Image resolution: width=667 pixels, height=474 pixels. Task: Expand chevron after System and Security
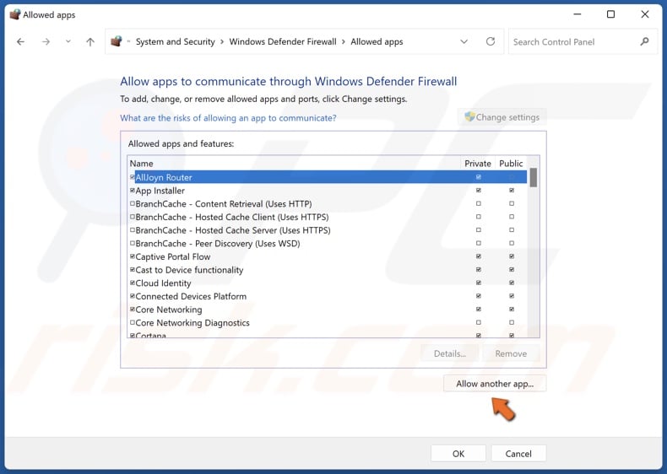coord(222,41)
